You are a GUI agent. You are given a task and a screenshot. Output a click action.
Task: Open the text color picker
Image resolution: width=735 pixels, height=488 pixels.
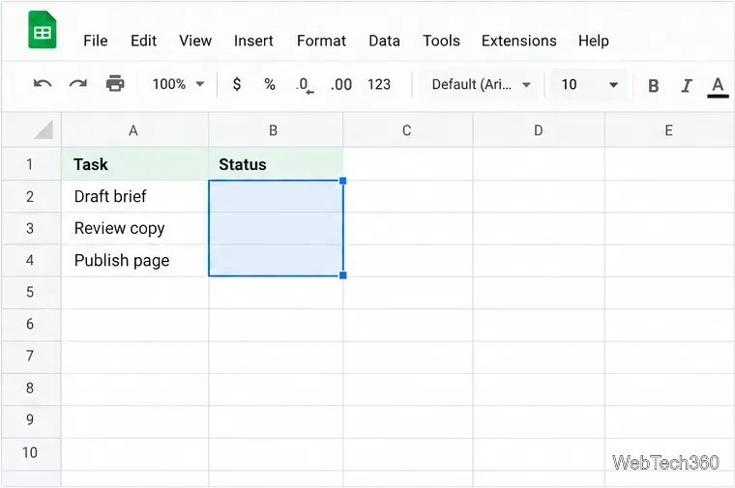click(x=718, y=87)
